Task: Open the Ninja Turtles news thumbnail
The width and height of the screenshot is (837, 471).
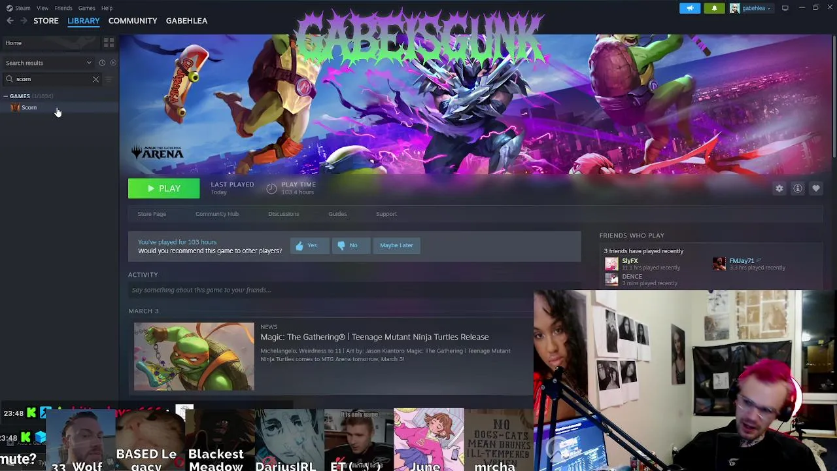Action: 194,357
